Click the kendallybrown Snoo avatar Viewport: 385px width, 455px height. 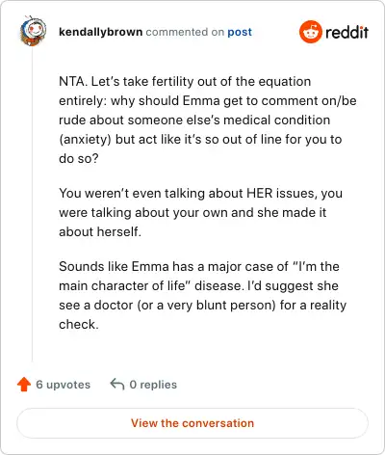coord(33,31)
